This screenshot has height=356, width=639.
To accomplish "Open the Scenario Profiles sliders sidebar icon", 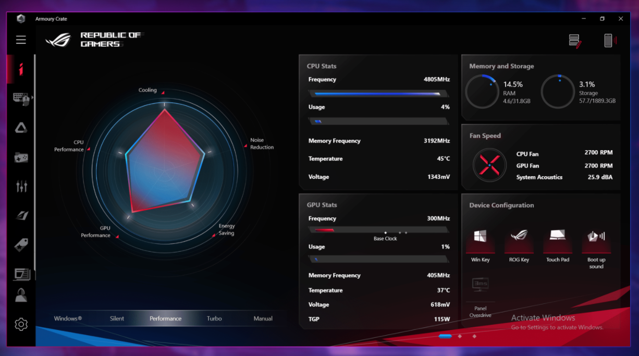I will click(21, 186).
